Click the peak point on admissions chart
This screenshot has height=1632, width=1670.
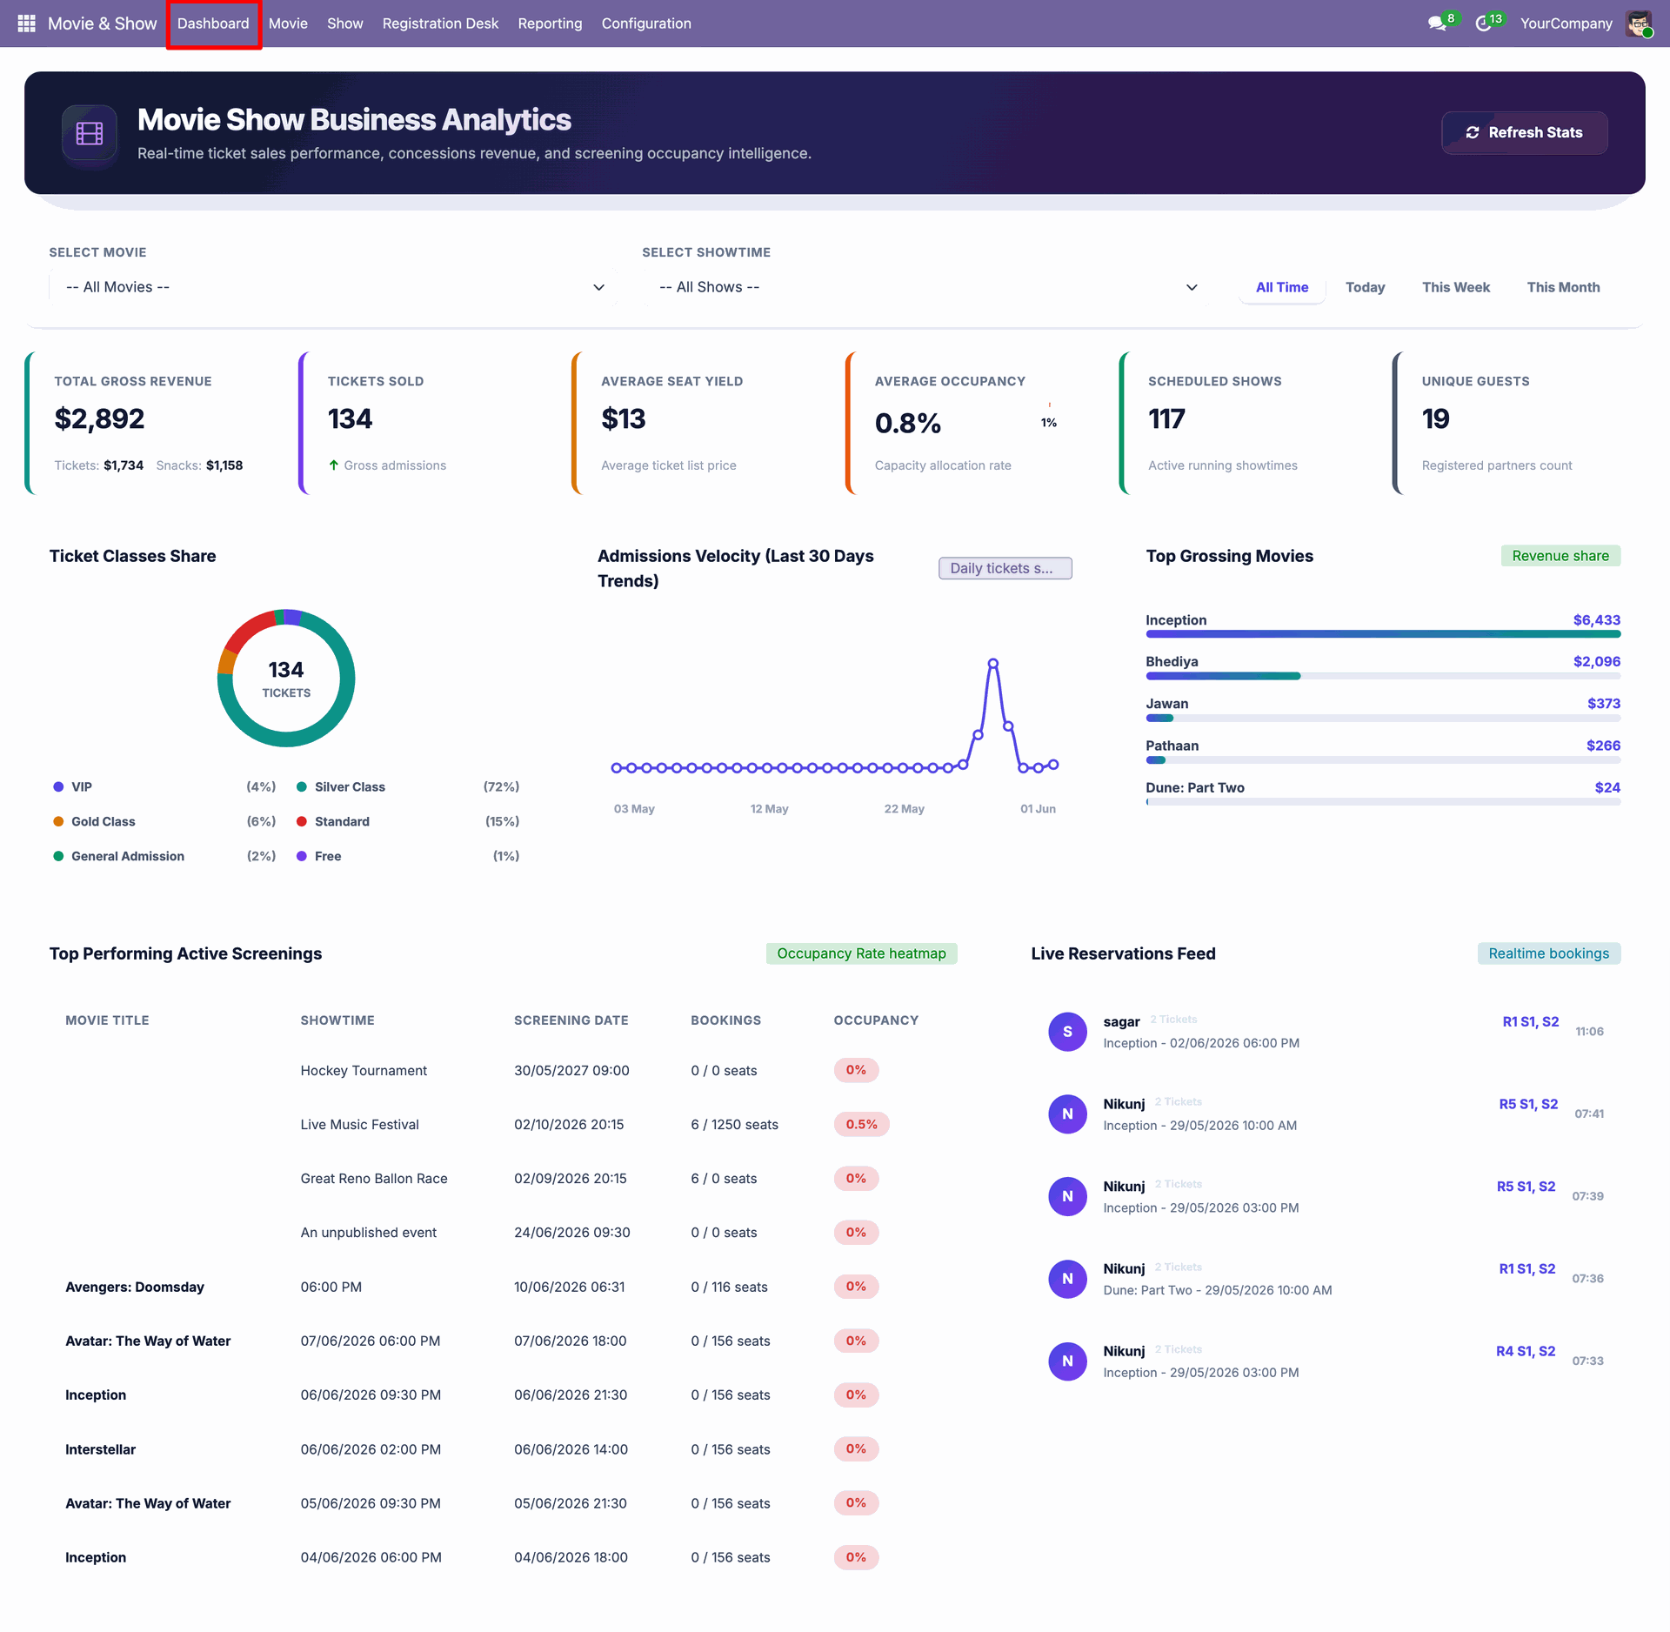(x=992, y=664)
